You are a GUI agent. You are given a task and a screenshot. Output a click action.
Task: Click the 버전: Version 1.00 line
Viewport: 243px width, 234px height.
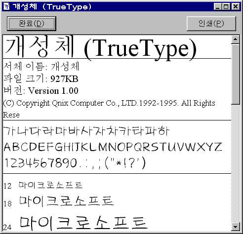(41, 90)
